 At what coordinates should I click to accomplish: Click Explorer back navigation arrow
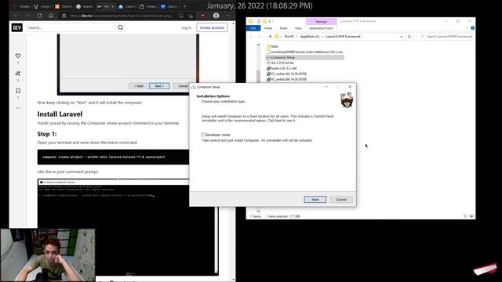[251, 37]
